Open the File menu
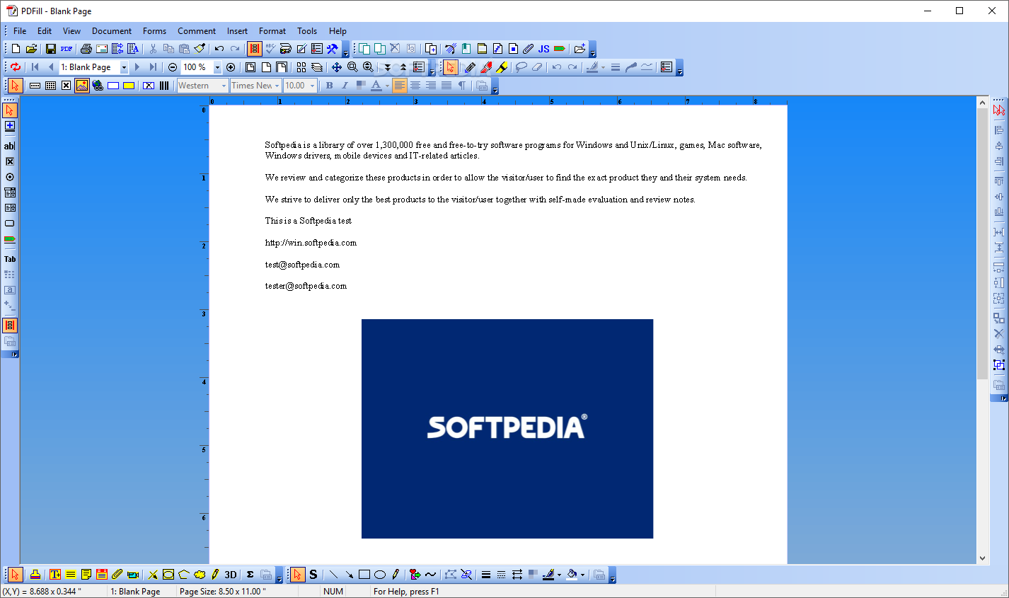 (x=20, y=31)
